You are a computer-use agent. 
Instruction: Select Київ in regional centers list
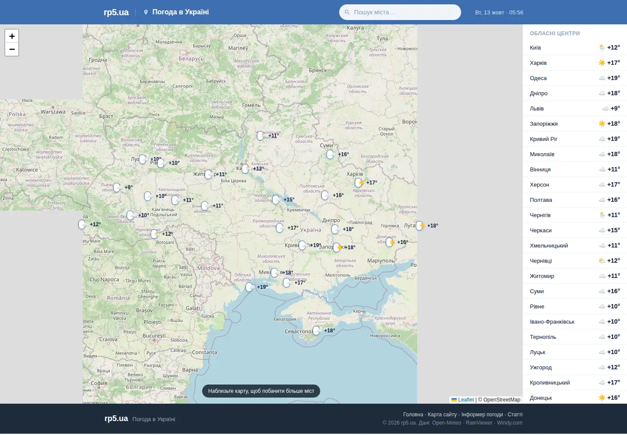[575, 47]
